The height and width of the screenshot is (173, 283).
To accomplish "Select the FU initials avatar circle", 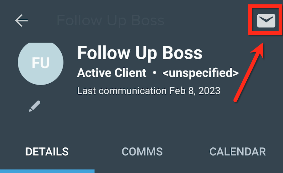I will tap(41, 63).
